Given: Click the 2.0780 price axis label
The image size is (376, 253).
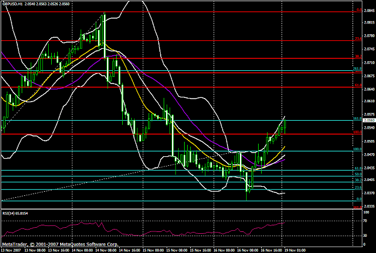Looking at the screenshot, I should [369, 36].
